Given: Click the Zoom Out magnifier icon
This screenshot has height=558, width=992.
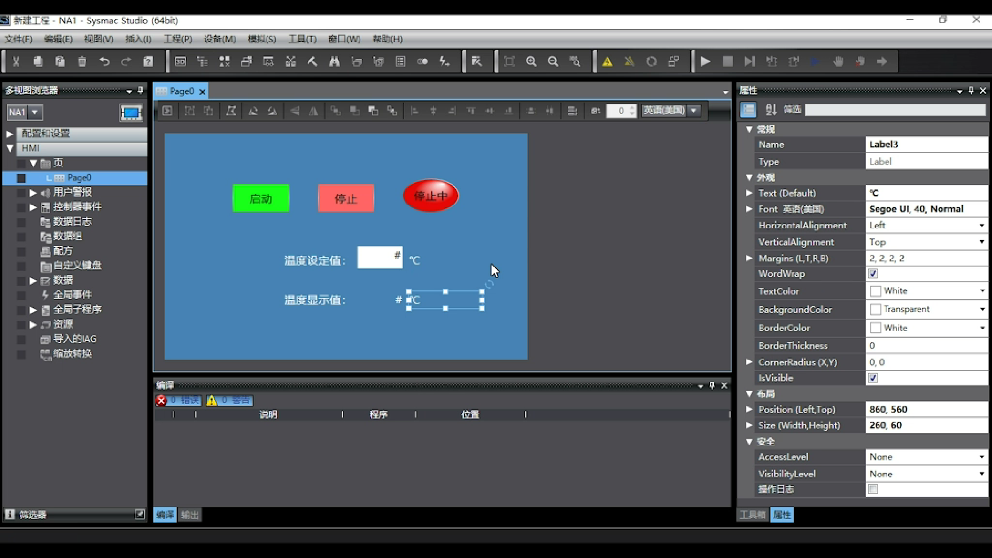Looking at the screenshot, I should [553, 61].
